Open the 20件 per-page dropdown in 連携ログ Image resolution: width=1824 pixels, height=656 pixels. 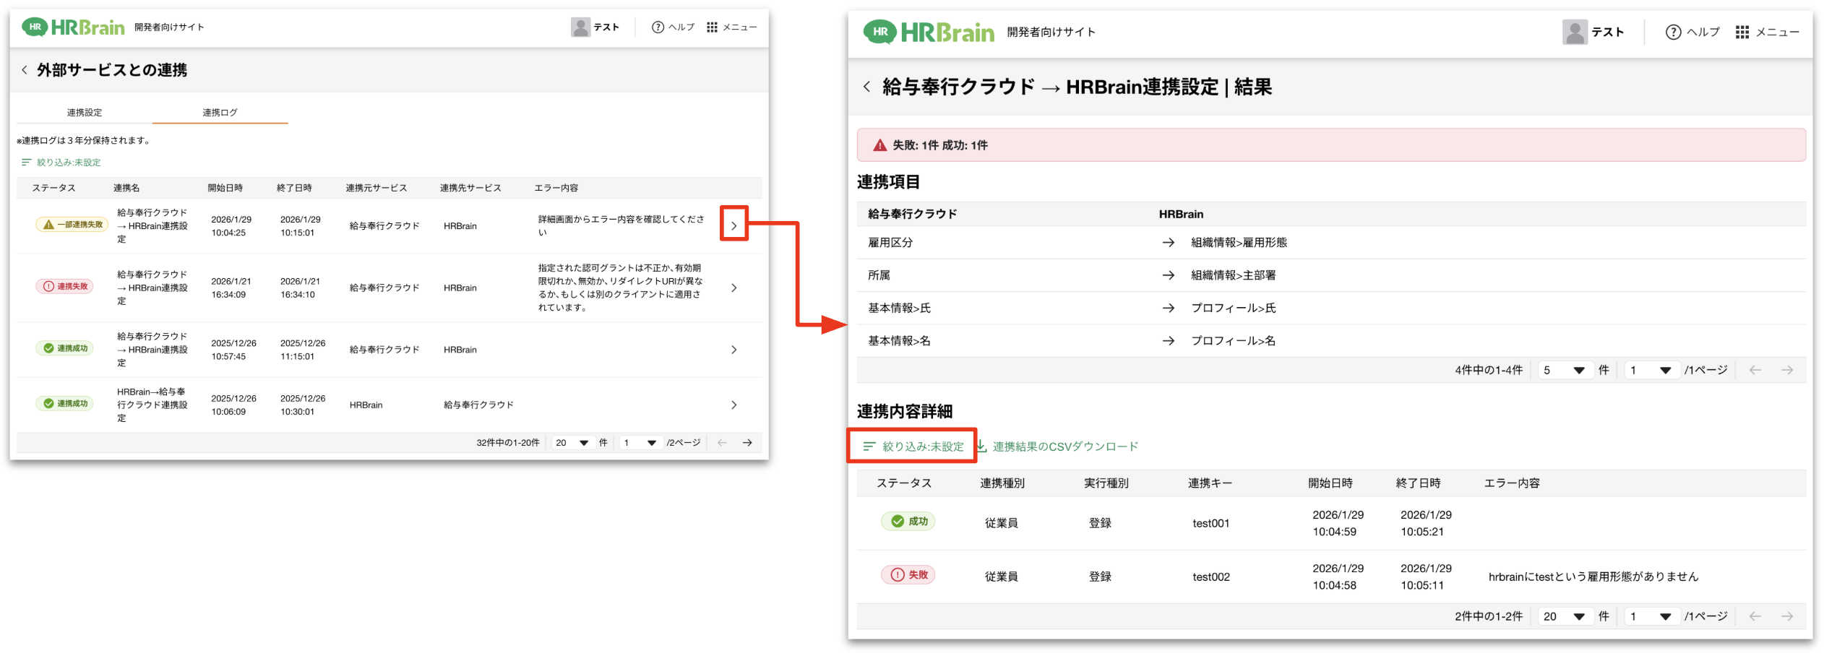tap(572, 443)
